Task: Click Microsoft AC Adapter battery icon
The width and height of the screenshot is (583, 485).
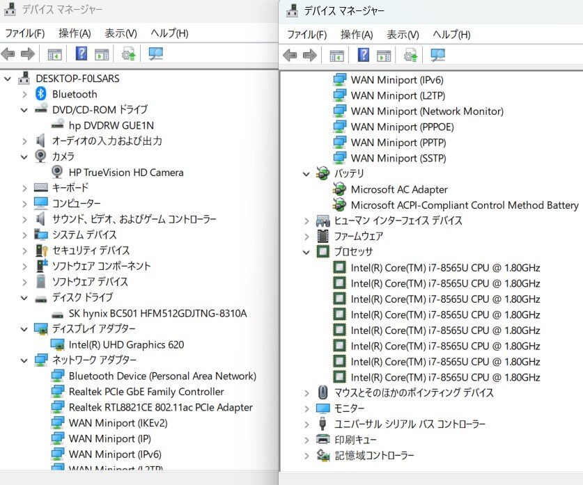Action: tap(339, 189)
